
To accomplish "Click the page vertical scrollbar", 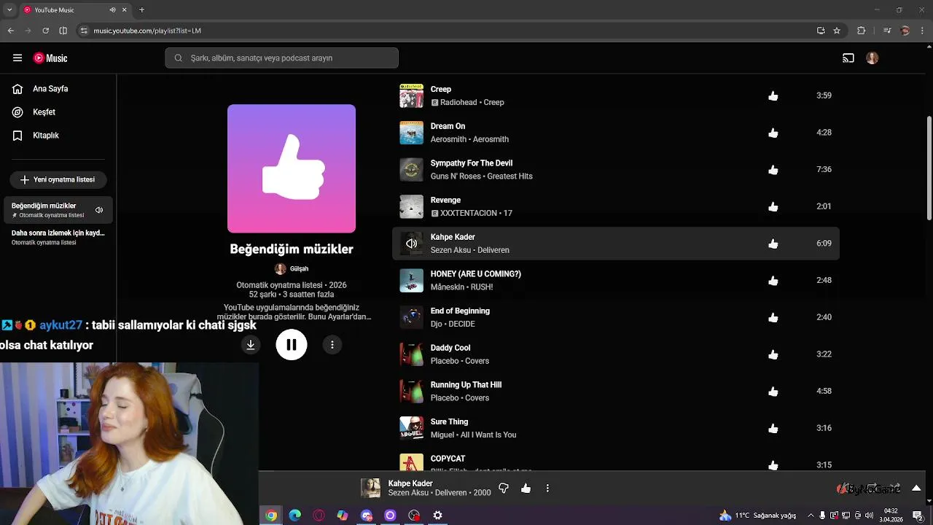I will pos(929,168).
